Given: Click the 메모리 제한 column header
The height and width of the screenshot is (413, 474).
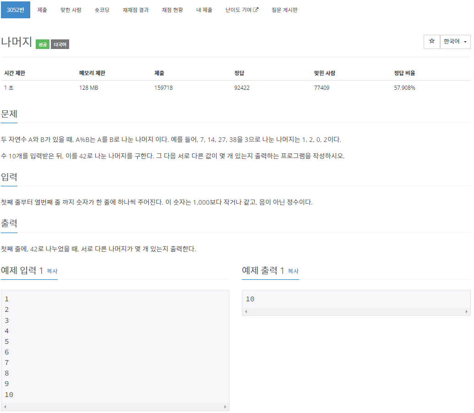Looking at the screenshot, I should (x=92, y=73).
